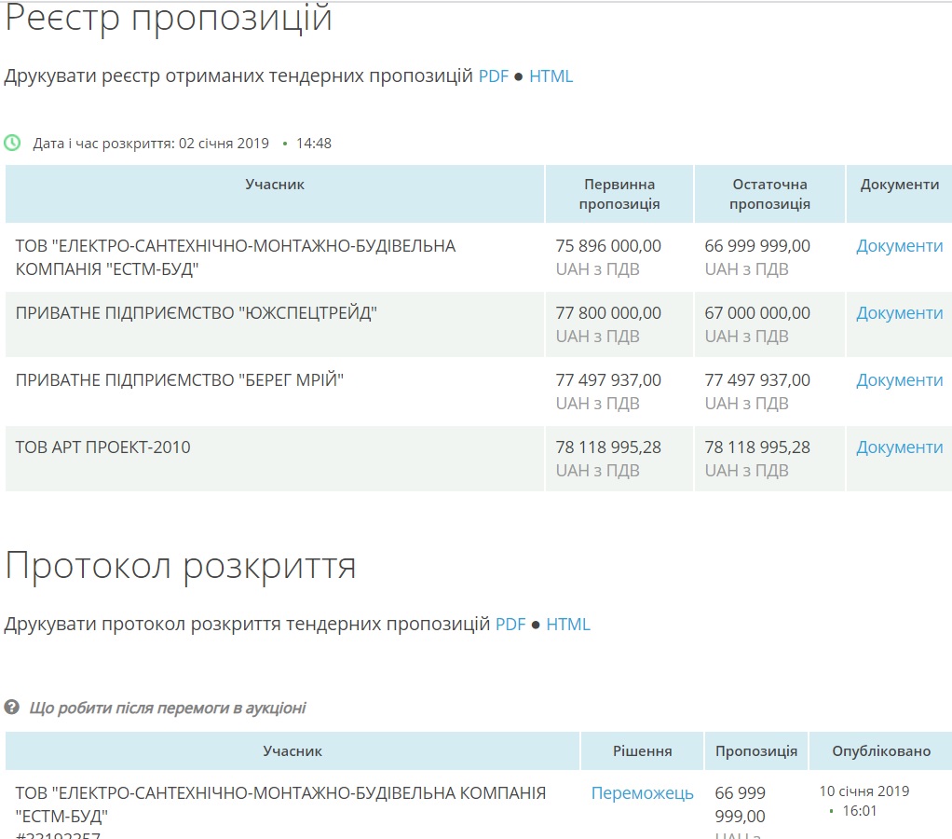Click the question mark help icon

(x=12, y=708)
